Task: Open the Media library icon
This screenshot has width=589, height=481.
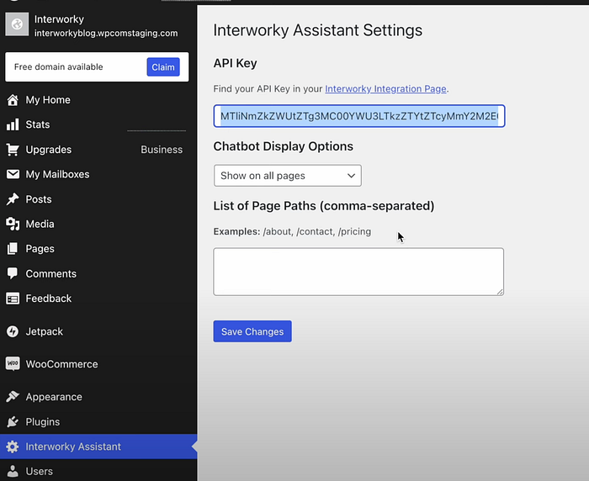Action: click(13, 224)
